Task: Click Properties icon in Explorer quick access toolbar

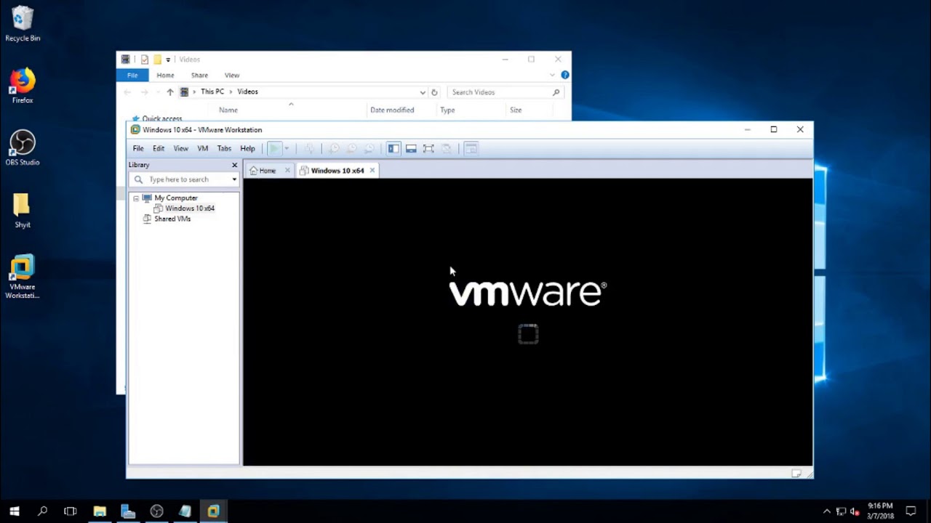Action: tap(145, 60)
